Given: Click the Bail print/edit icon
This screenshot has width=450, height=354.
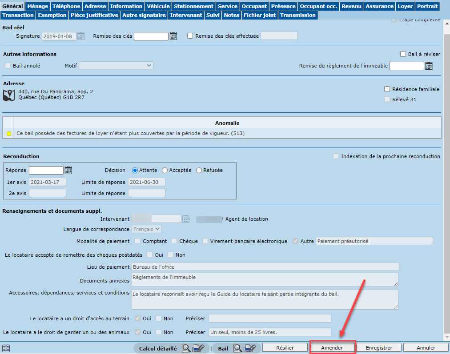Looking at the screenshot, I should click(x=250, y=348).
